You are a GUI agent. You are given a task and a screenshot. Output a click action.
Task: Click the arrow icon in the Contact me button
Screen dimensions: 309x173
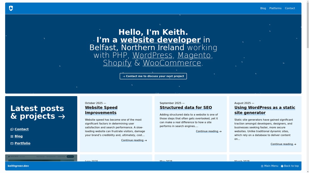[x=124, y=76]
